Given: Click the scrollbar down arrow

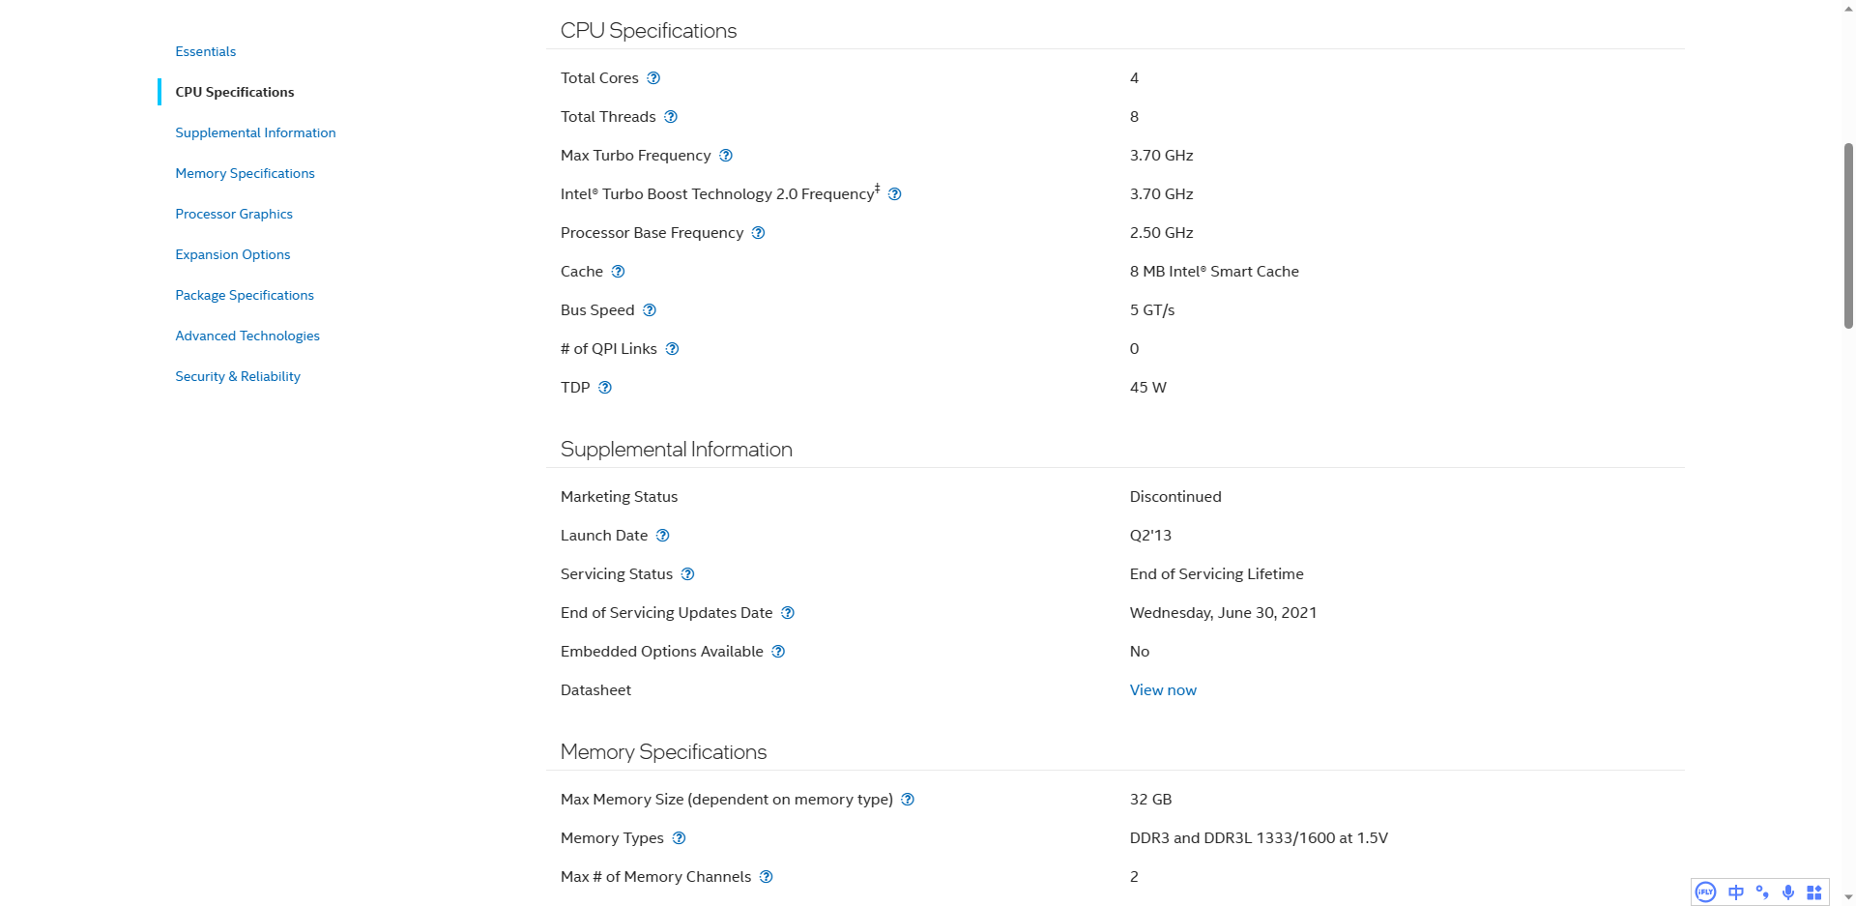Looking at the screenshot, I should pos(1848,897).
